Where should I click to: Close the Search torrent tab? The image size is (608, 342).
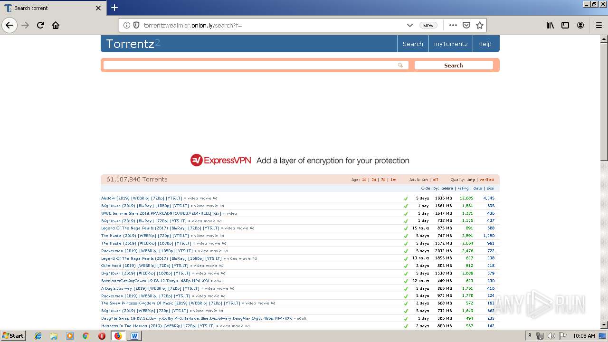[98, 8]
